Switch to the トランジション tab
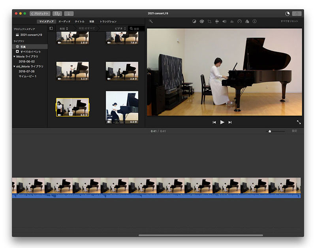Screen dimensions: 316x248 [108, 21]
